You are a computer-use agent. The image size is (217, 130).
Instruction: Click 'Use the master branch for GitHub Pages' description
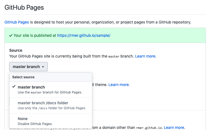50,92
